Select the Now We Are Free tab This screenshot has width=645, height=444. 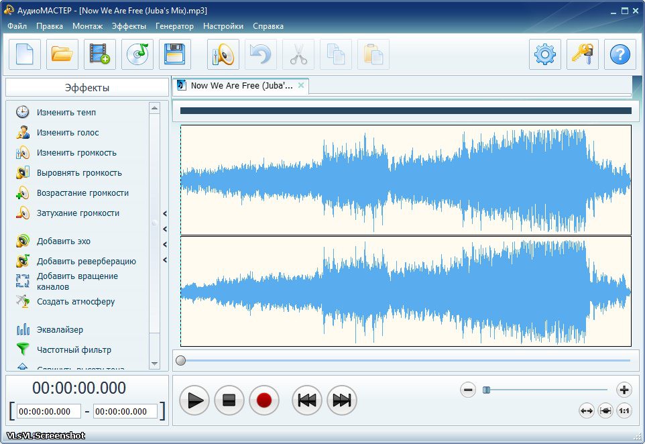tap(240, 86)
